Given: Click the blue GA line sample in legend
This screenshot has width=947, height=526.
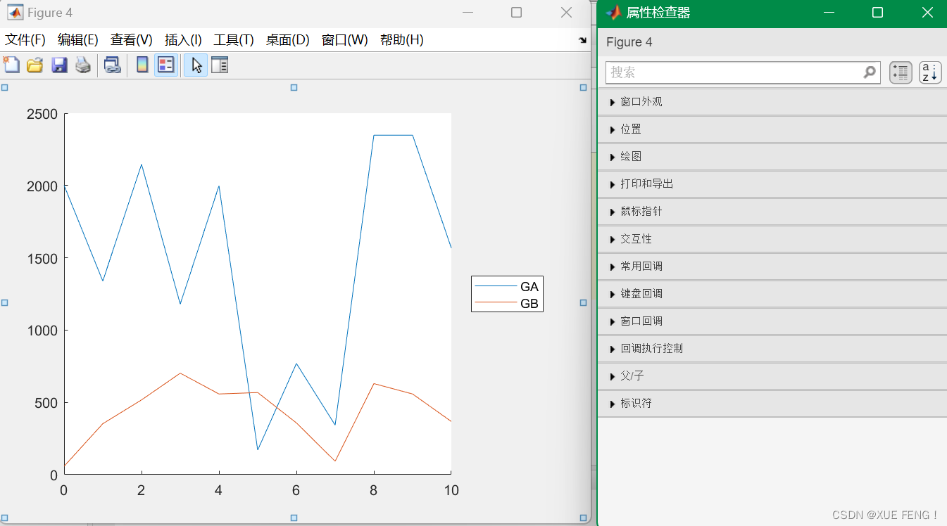Looking at the screenshot, I should point(496,286).
